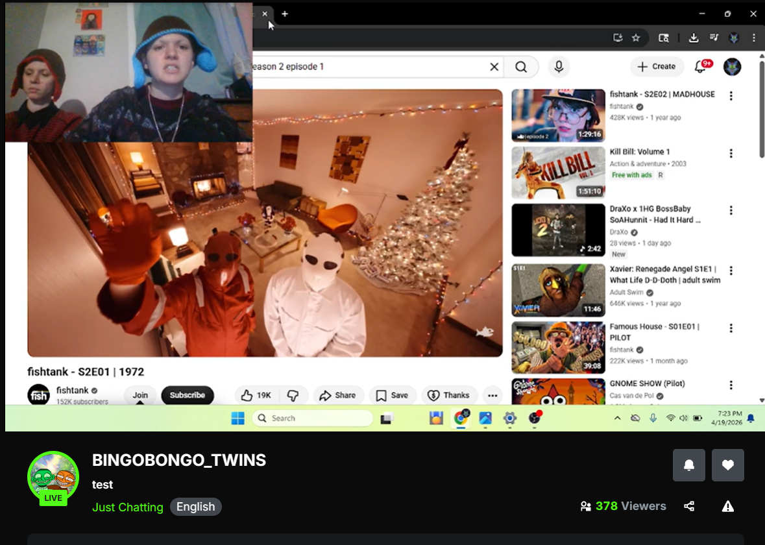Start voice search with microphone
This screenshot has height=545, width=765.
[559, 66]
